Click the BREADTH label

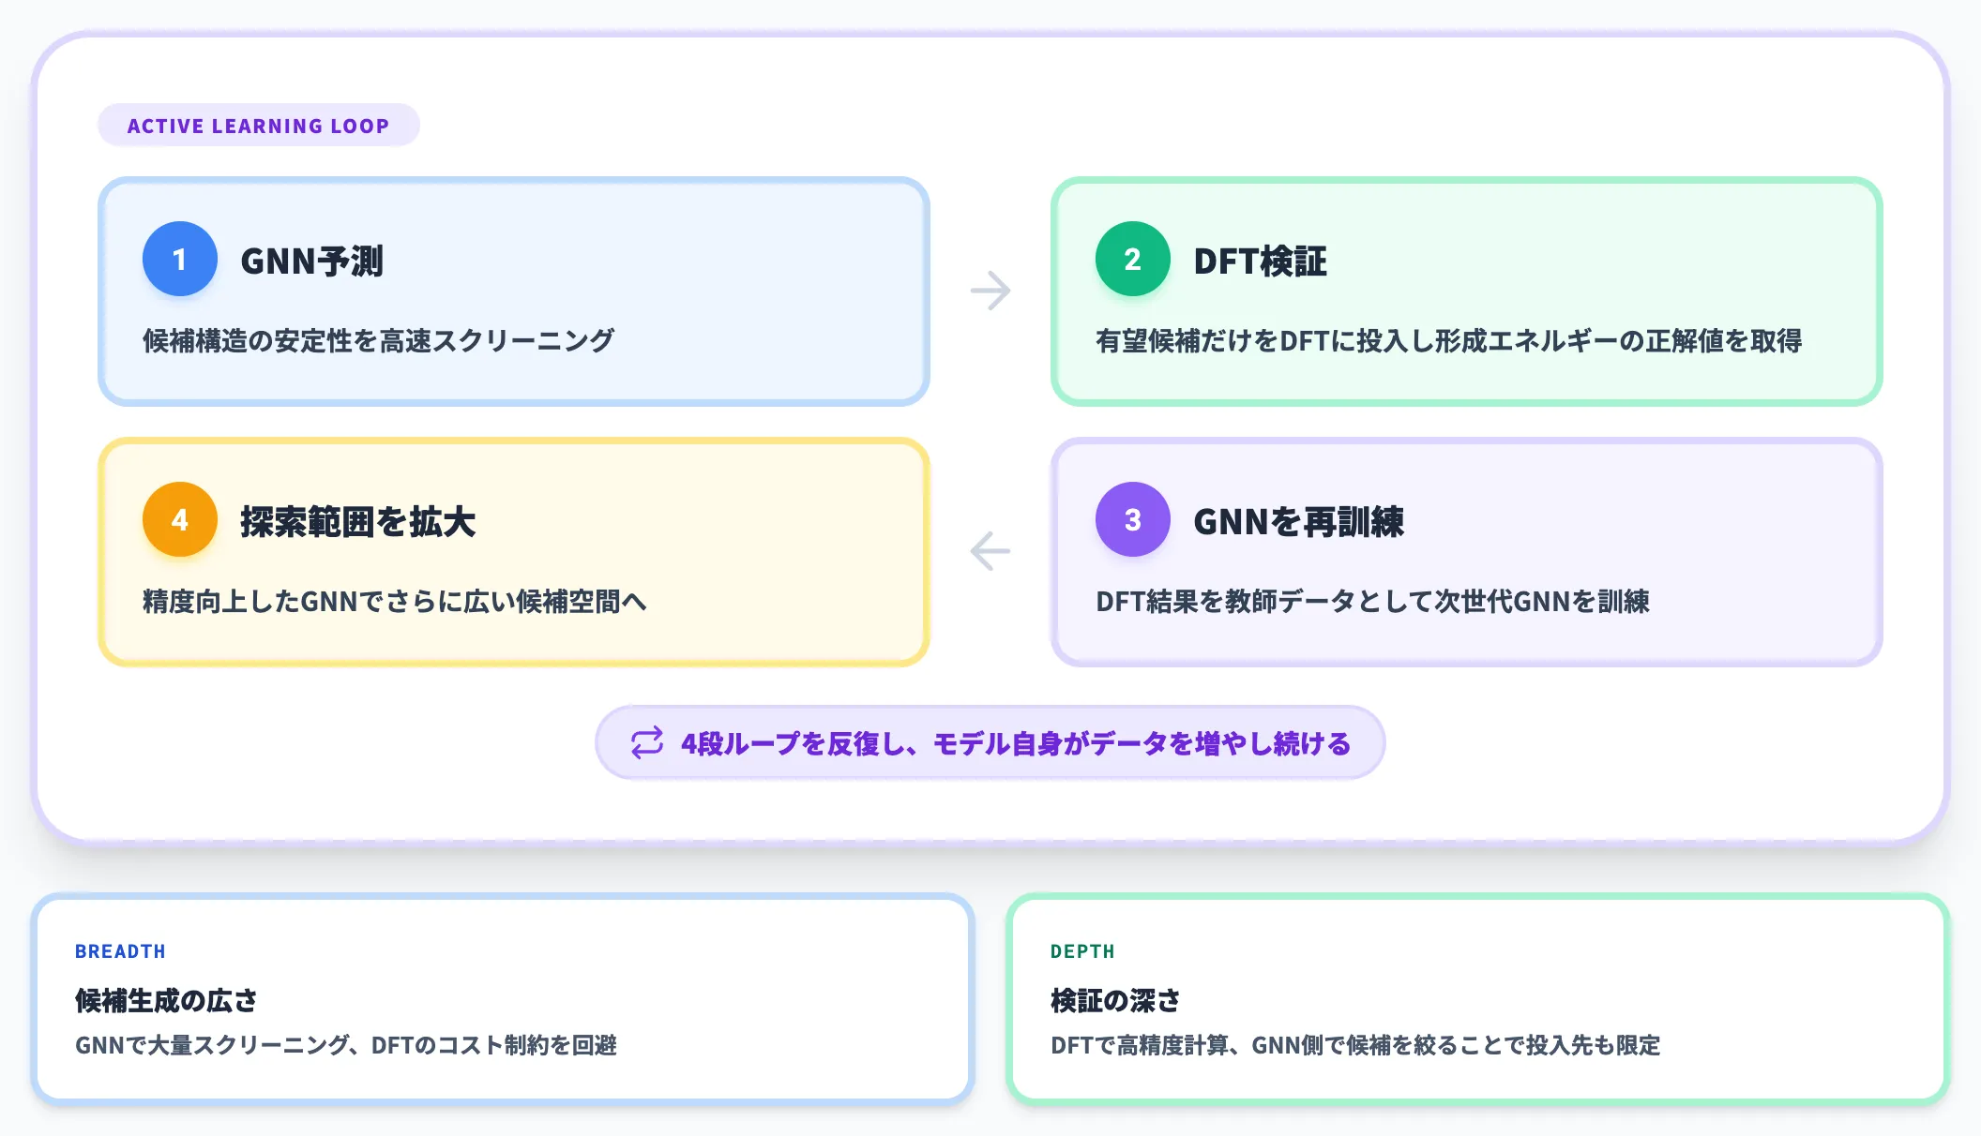tap(120, 951)
